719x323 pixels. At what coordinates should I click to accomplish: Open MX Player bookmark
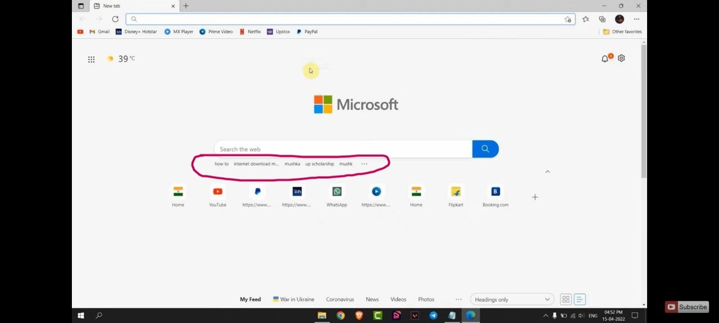(179, 32)
